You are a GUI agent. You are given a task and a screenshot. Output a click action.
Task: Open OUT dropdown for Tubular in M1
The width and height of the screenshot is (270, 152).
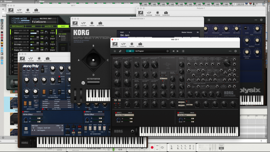(52, 39)
